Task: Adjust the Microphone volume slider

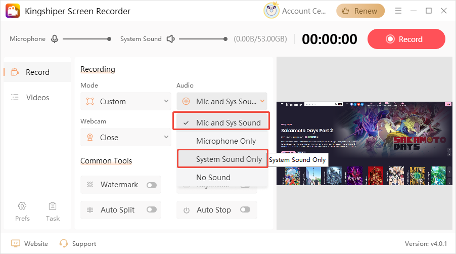Action: pos(87,38)
